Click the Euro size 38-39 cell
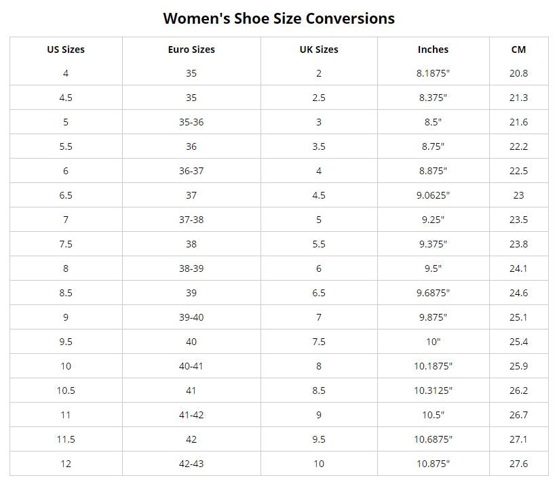This screenshot has height=482, width=557. click(x=191, y=268)
